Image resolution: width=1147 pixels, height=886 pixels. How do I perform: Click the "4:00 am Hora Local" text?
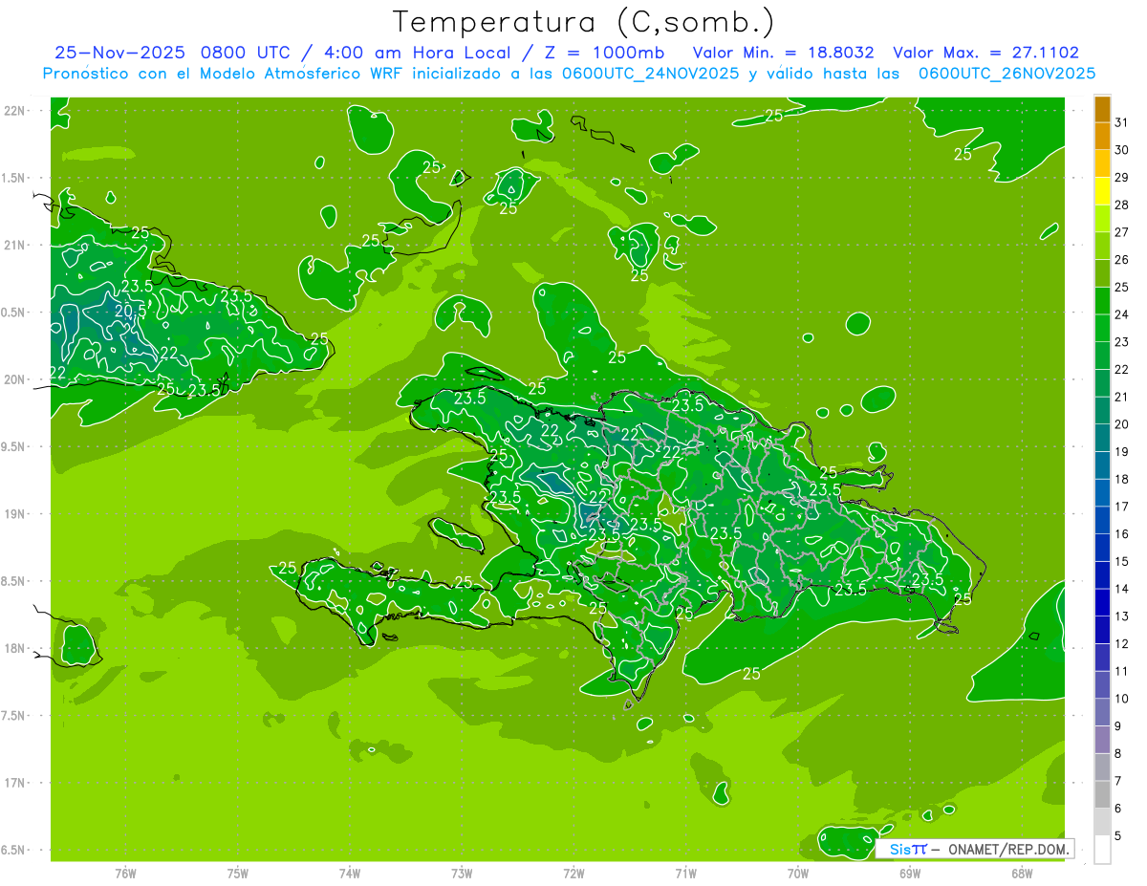tap(419, 53)
